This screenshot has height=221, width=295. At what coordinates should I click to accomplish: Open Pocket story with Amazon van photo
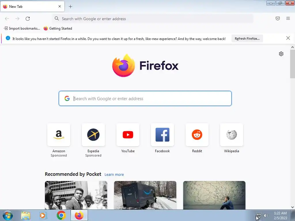145,195
